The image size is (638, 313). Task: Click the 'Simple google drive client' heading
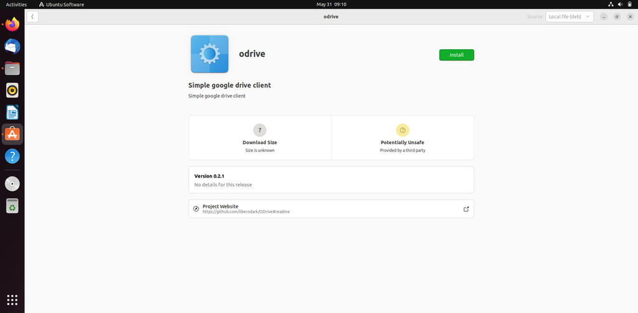pyautogui.click(x=229, y=85)
